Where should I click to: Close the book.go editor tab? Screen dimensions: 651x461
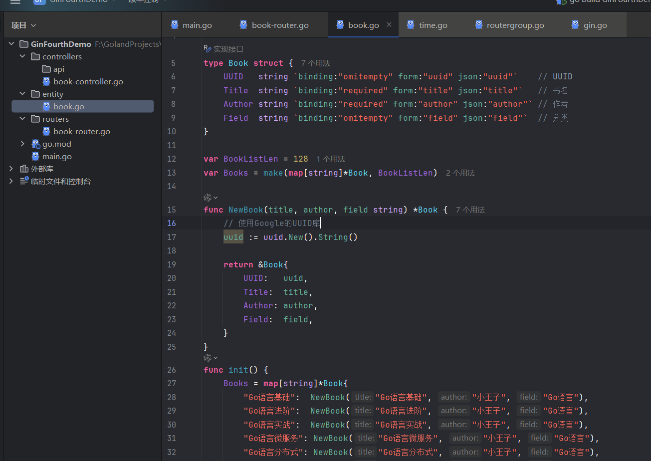click(x=389, y=24)
